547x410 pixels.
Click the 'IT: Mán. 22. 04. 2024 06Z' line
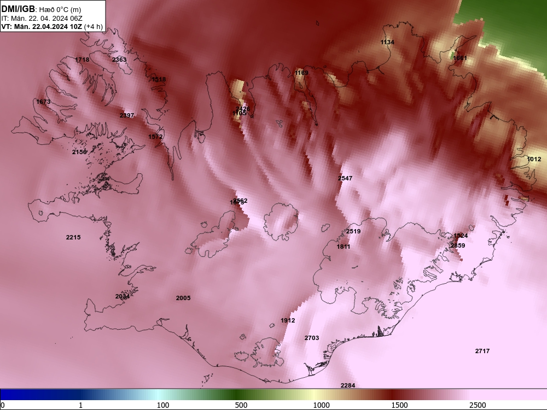click(42, 19)
